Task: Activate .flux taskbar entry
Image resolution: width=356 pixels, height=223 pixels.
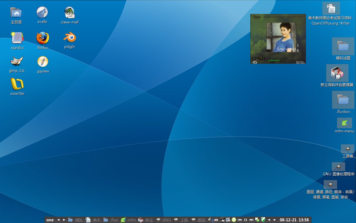Action: [x=110, y=220]
